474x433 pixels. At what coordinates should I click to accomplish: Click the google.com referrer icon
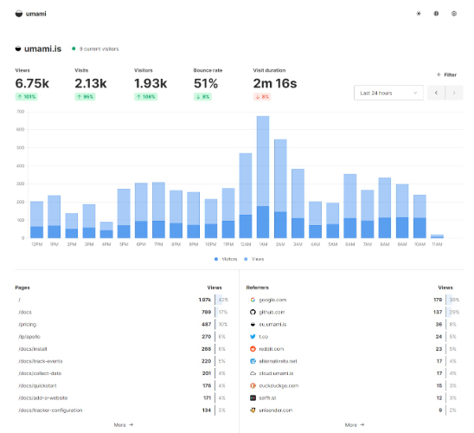coord(253,300)
